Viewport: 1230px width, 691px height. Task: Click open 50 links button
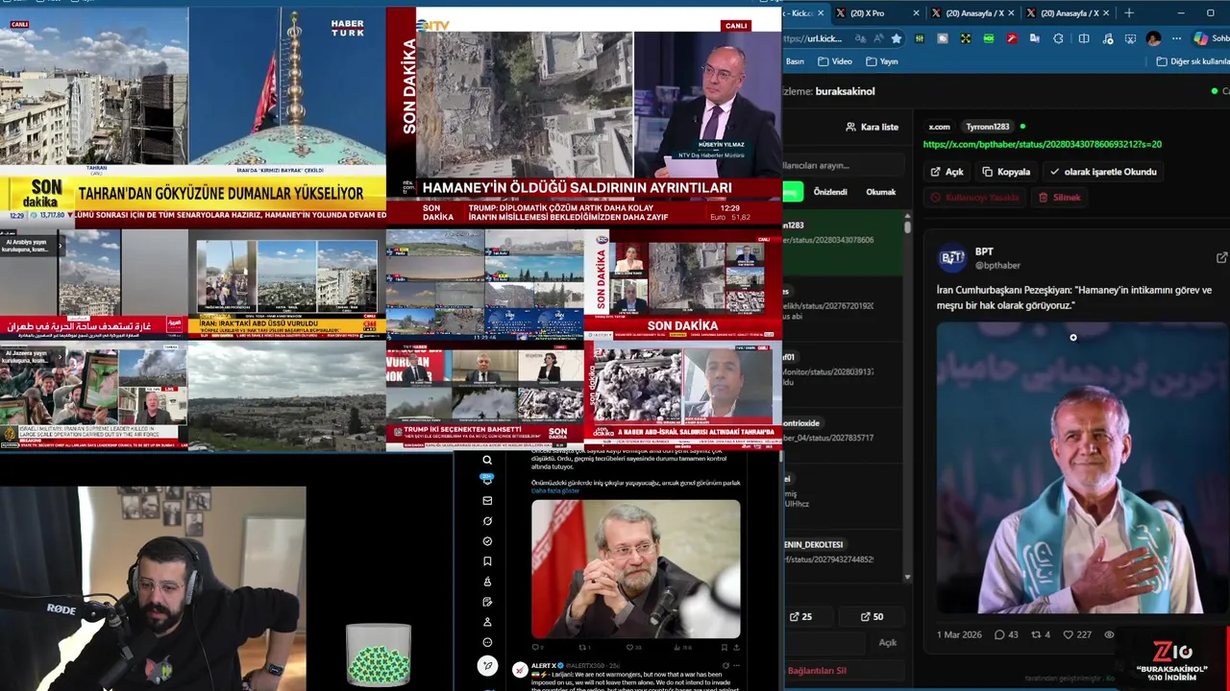[x=872, y=616]
